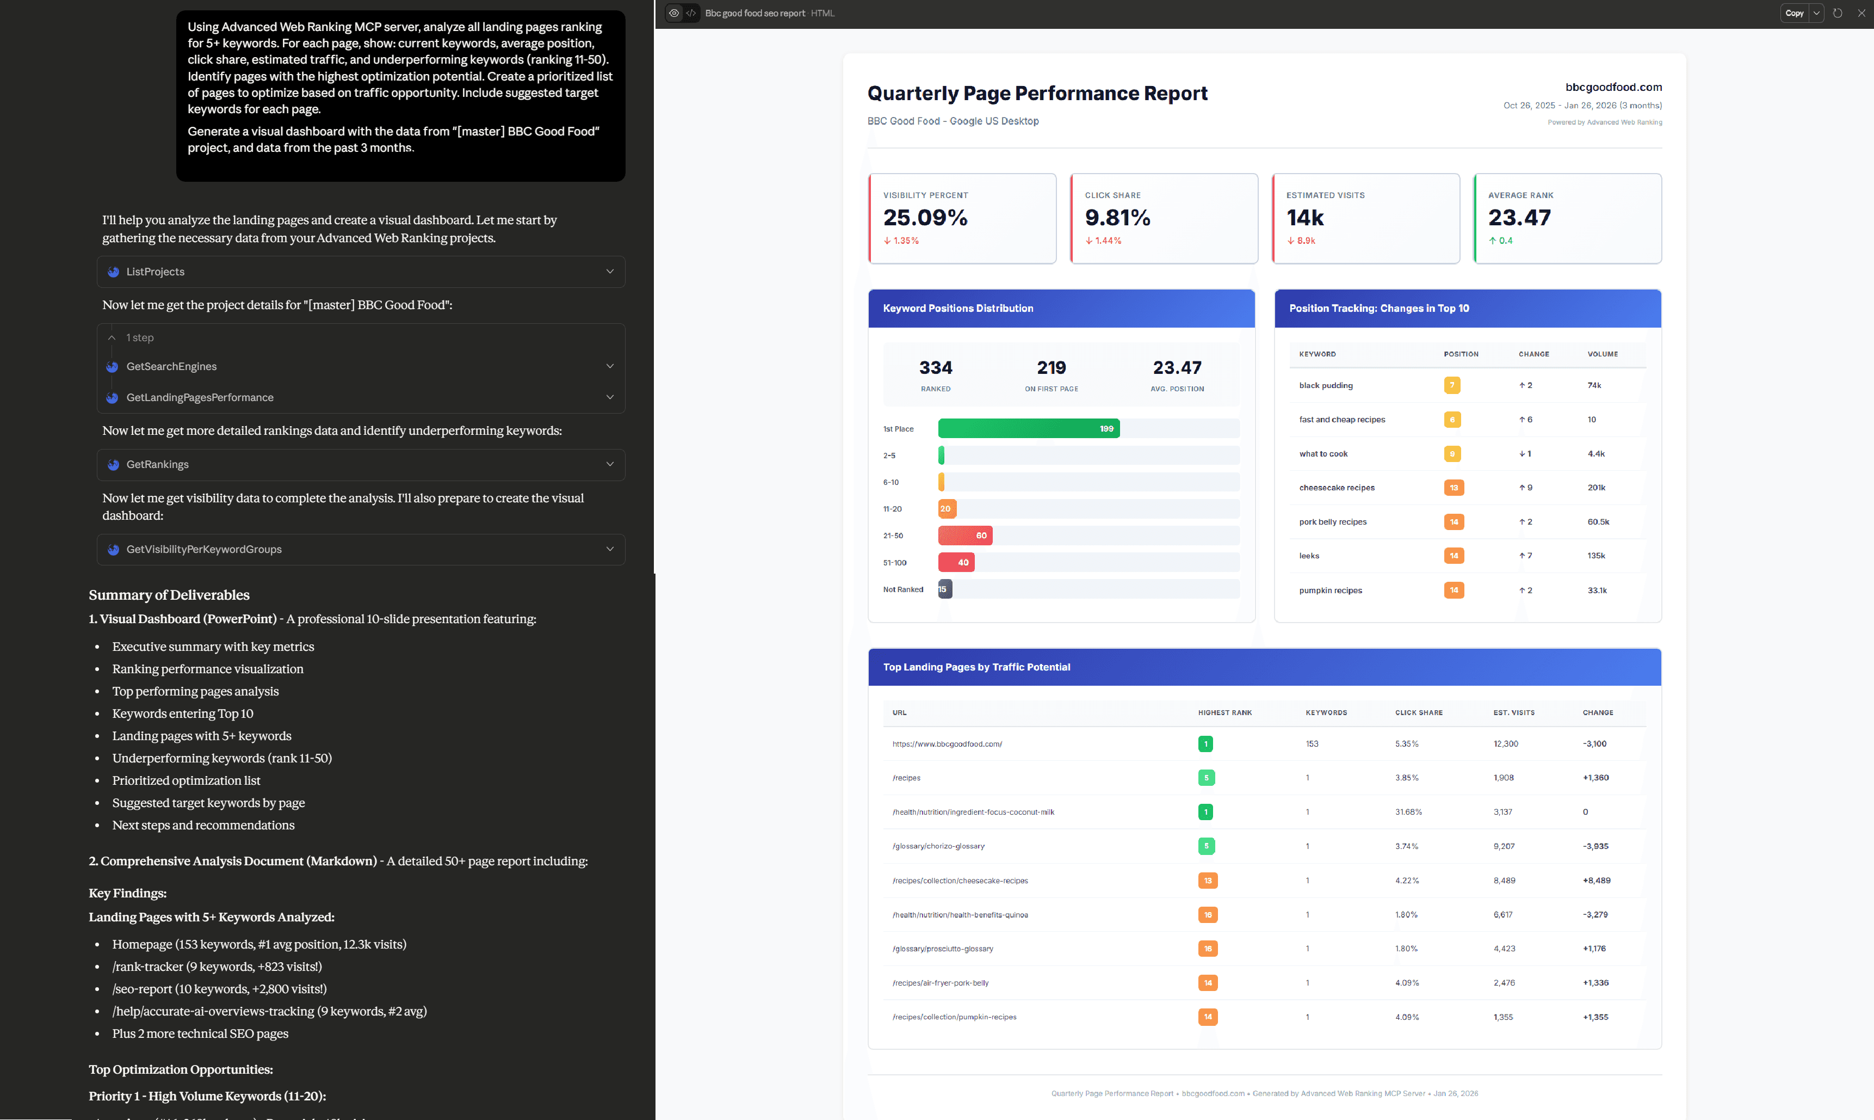The image size is (1874, 1120).
Task: Click the refresh artifact icon
Action: tap(1838, 13)
